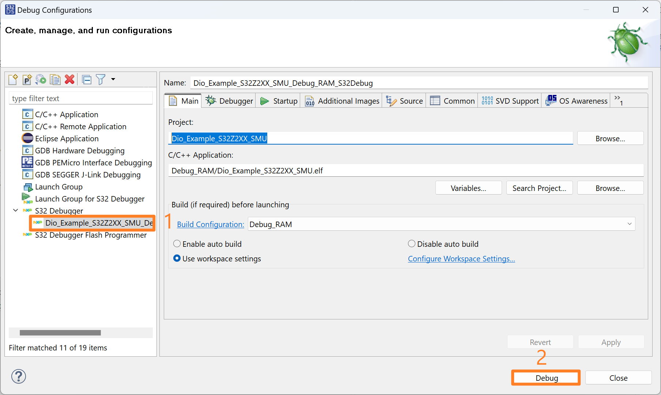Viewport: 661px width, 395px height.
Task: Open Configure Workspace Settings link
Action: pyautogui.click(x=461, y=259)
